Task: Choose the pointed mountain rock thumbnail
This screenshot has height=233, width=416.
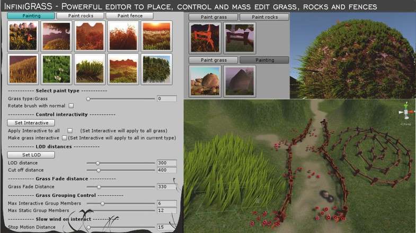Action: point(240,81)
